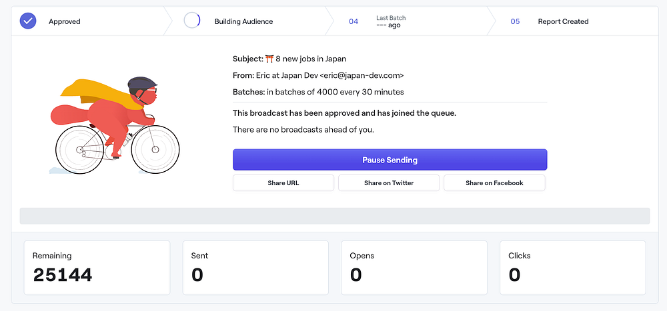Click the Building Audience spinner icon

(192, 21)
